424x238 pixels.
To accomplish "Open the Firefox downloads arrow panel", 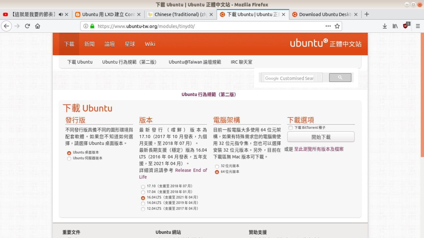I will pyautogui.click(x=385, y=26).
